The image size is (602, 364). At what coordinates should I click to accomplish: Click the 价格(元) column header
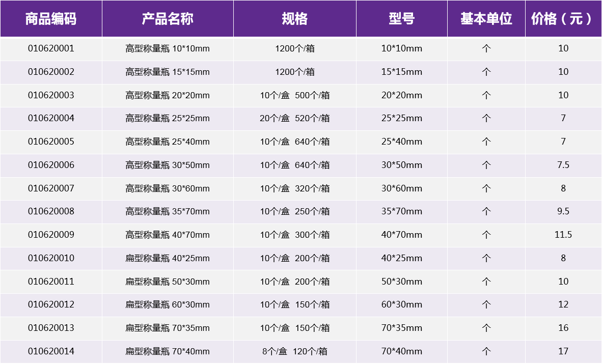(x=563, y=18)
